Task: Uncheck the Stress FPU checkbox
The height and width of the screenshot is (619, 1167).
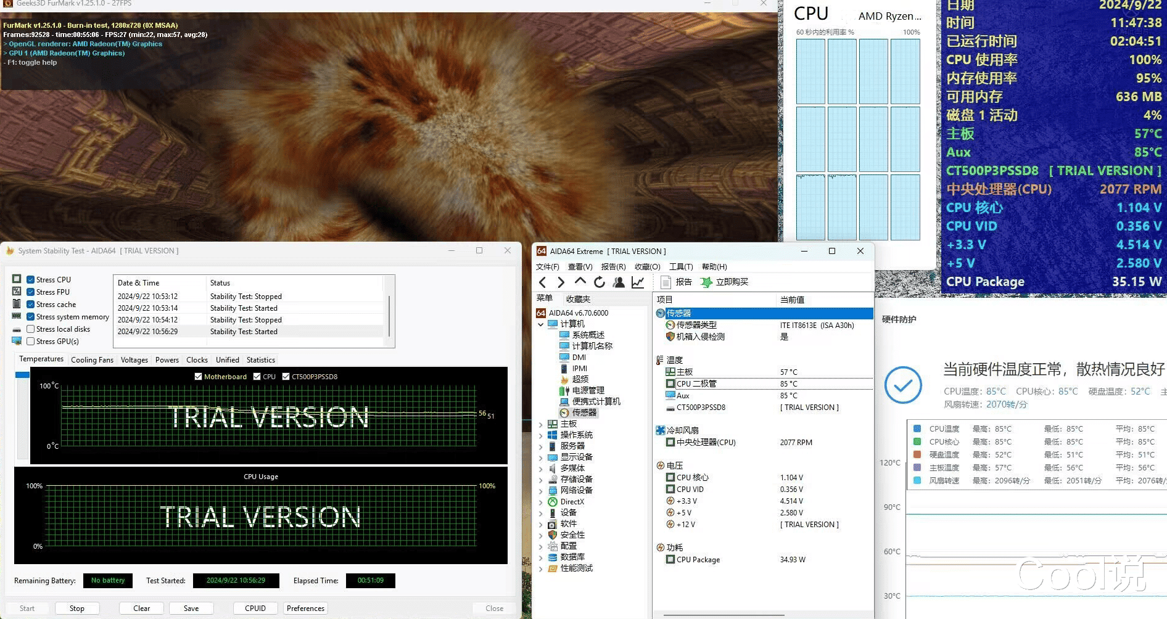Action: pyautogui.click(x=31, y=292)
